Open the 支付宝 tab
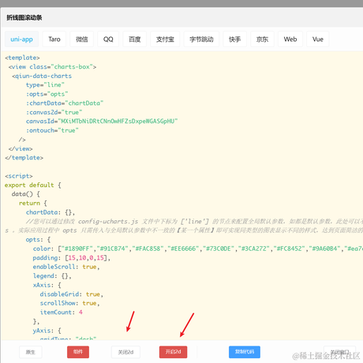363x363 pixels. (x=165, y=39)
